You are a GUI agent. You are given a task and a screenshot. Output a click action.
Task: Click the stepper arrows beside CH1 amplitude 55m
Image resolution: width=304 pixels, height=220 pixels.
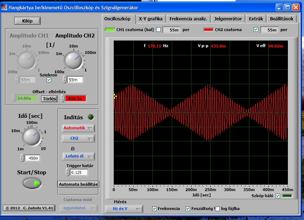[x=17, y=80]
